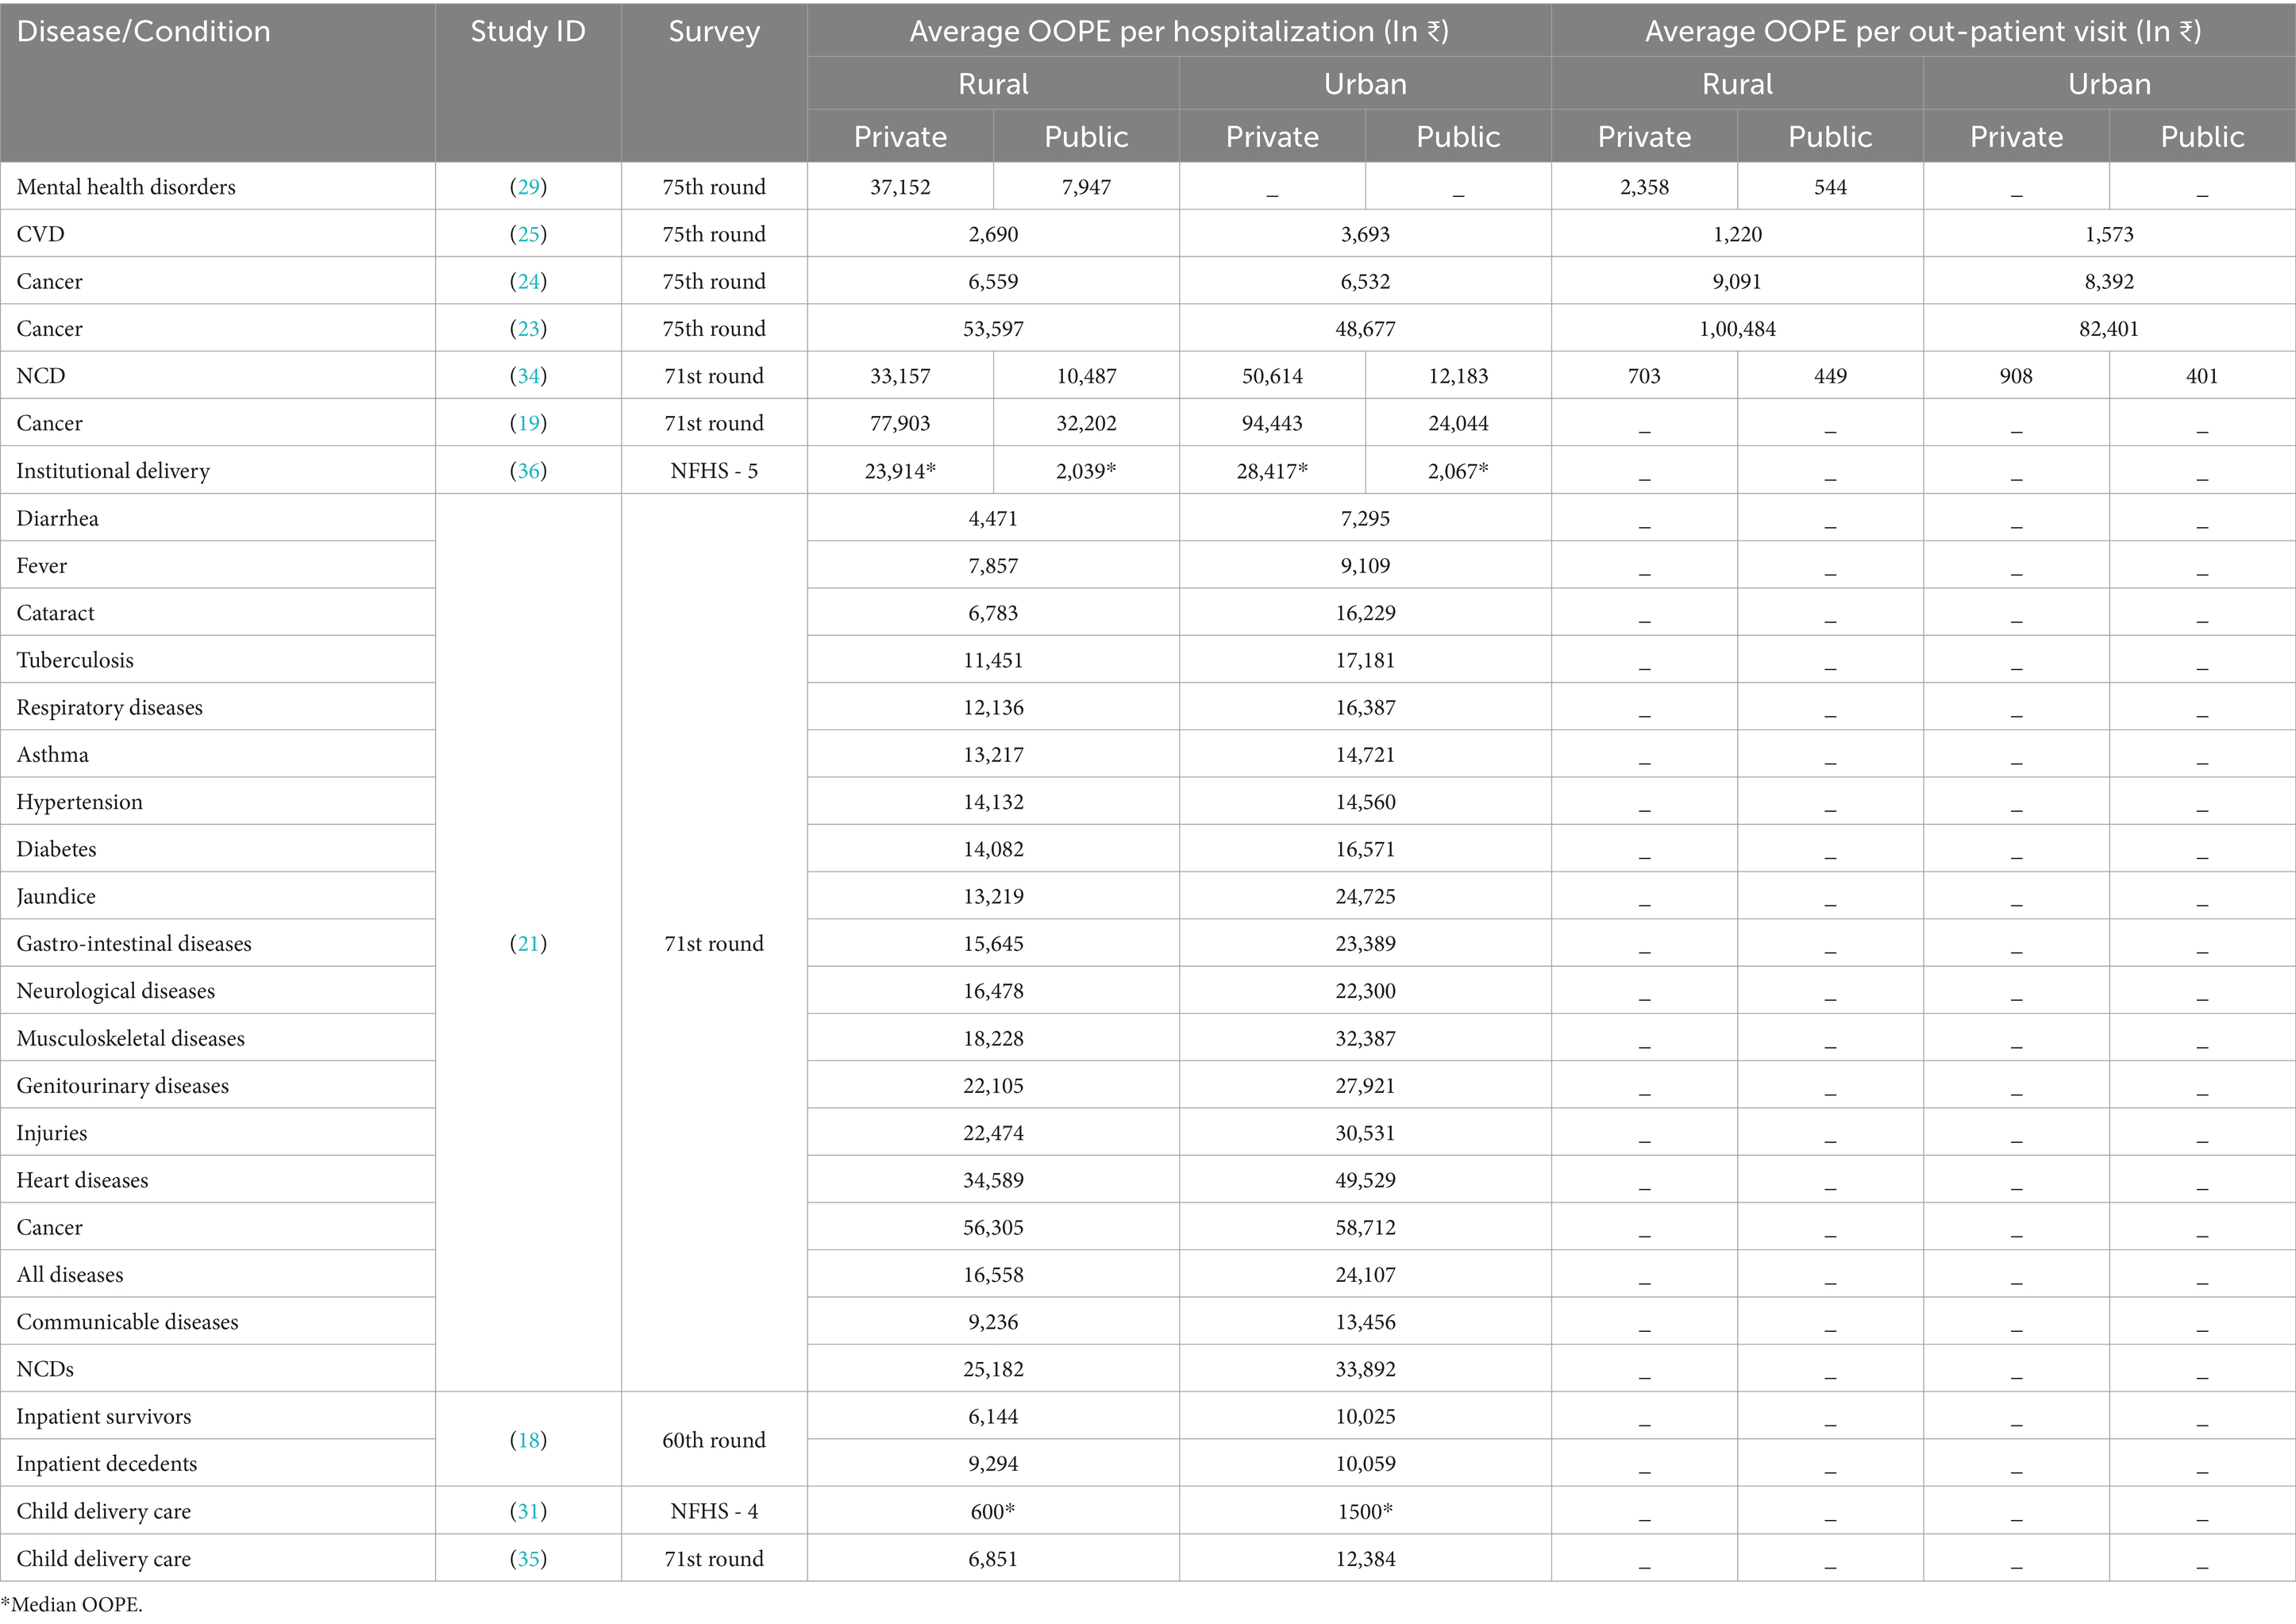Select the *Median OOPE. footnote
Viewport: 2296px width, 1624px height.
pyautogui.click(x=71, y=1605)
